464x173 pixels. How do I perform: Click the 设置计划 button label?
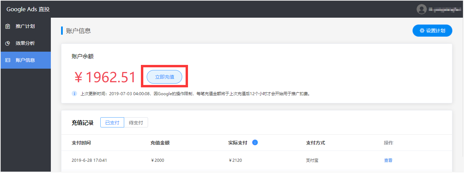tap(435, 31)
